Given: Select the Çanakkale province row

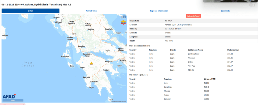Looking at the screenshot, I should coord(193,87).
